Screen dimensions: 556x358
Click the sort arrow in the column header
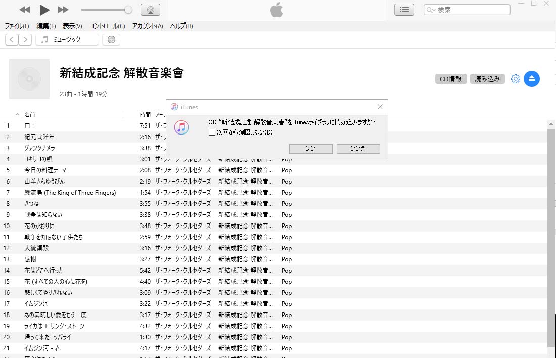[18, 115]
